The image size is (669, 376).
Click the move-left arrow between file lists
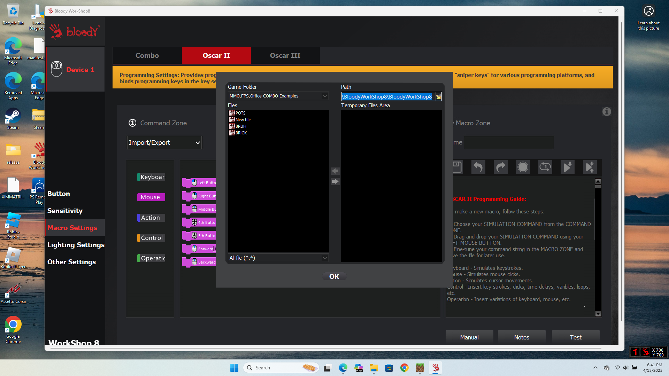335,171
